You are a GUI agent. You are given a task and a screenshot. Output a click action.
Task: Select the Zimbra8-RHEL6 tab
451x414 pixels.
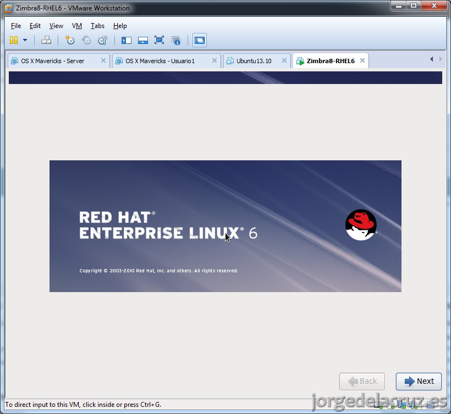[331, 61]
